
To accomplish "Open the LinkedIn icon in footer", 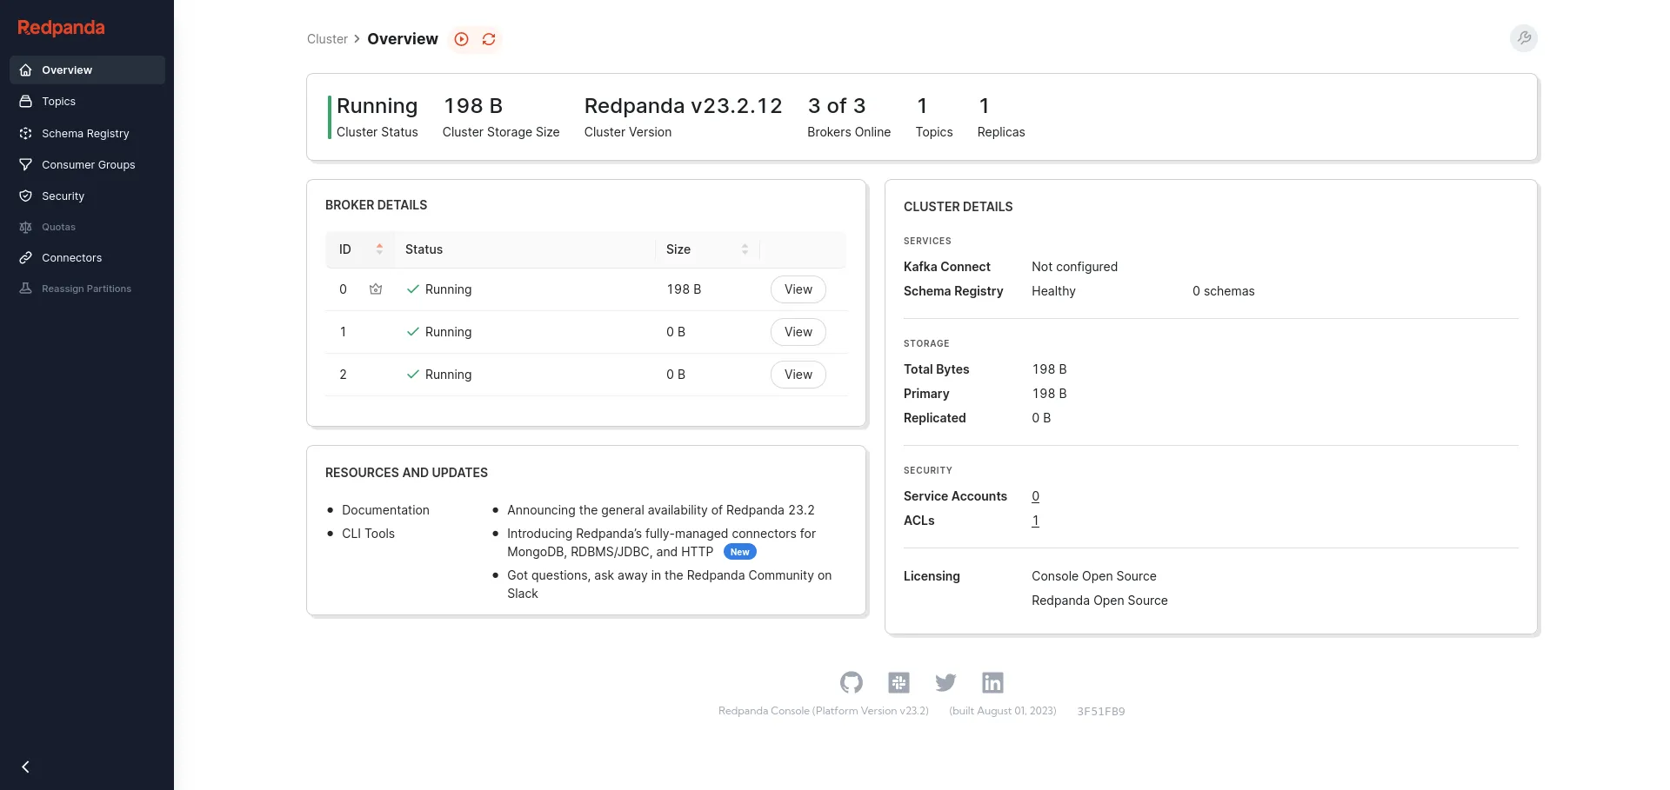I will click(992, 683).
